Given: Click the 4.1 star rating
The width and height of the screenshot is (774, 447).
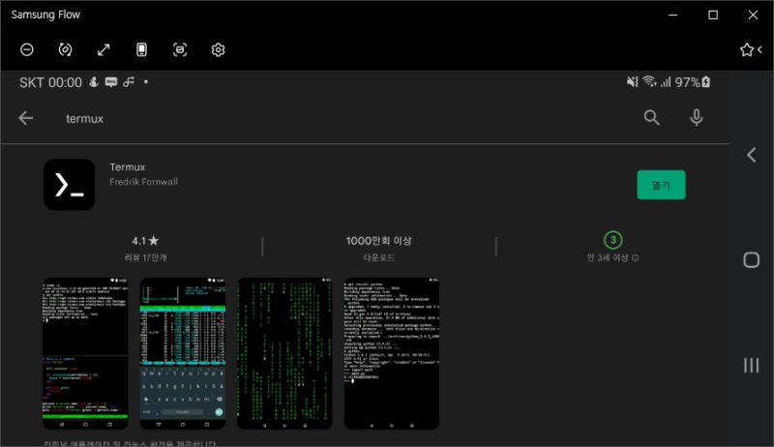Looking at the screenshot, I should pyautogui.click(x=145, y=241).
